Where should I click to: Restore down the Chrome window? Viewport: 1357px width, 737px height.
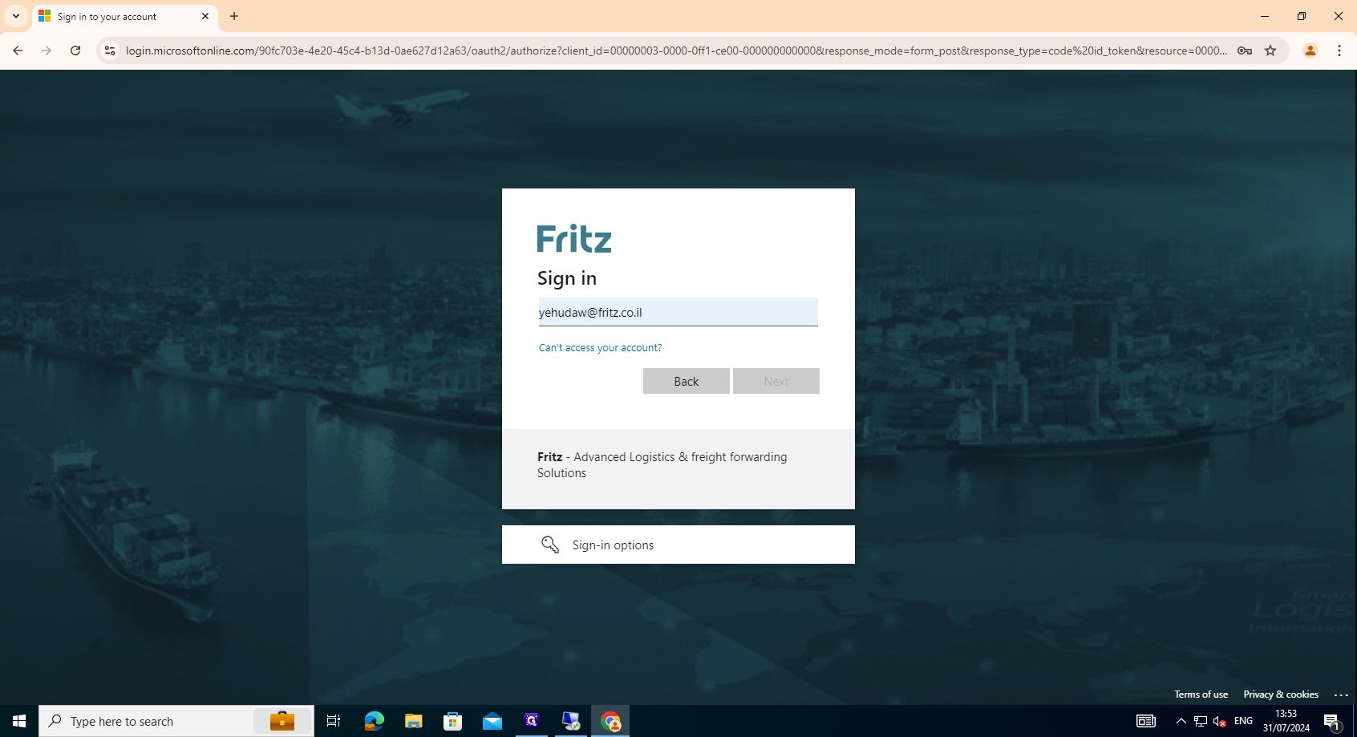[1302, 16]
